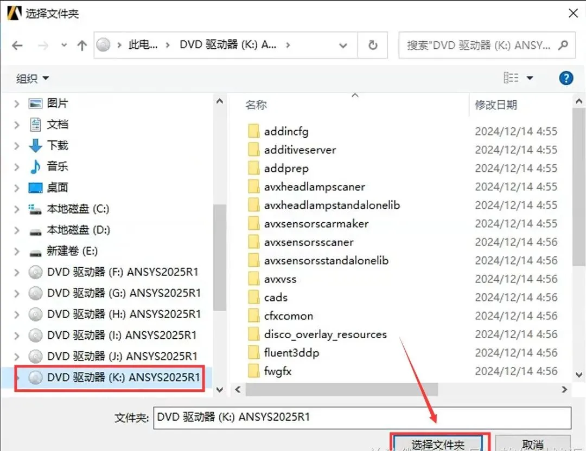Image resolution: width=586 pixels, height=451 pixels.
Task: Click the avxheadlampstandalonelib folder icon
Action: coord(253,205)
